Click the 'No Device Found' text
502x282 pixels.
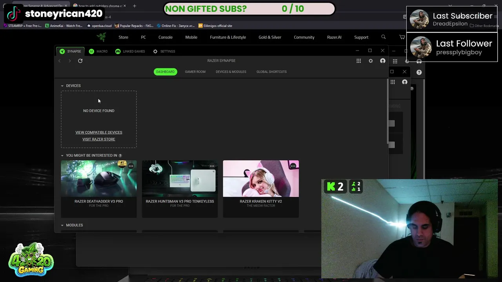[x=99, y=111]
